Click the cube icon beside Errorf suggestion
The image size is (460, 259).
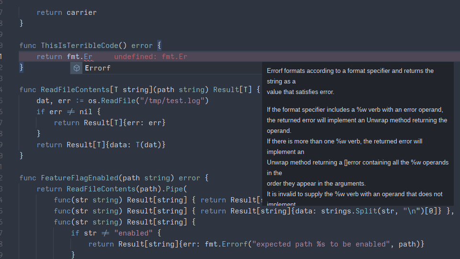[77, 68]
